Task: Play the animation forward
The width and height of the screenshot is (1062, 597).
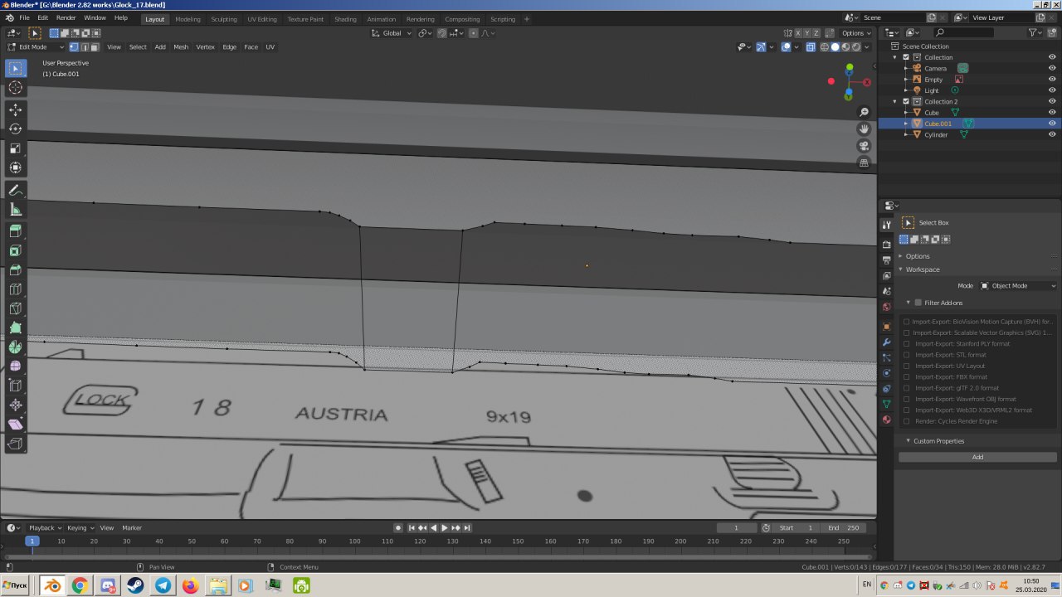Action: (444, 528)
